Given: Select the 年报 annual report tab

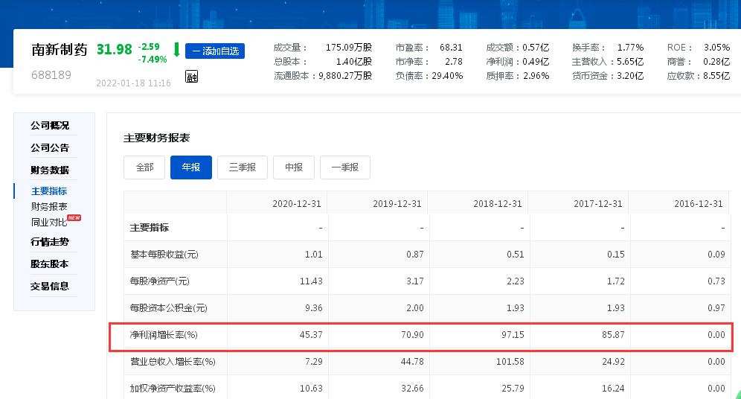Looking at the screenshot, I should point(191,167).
